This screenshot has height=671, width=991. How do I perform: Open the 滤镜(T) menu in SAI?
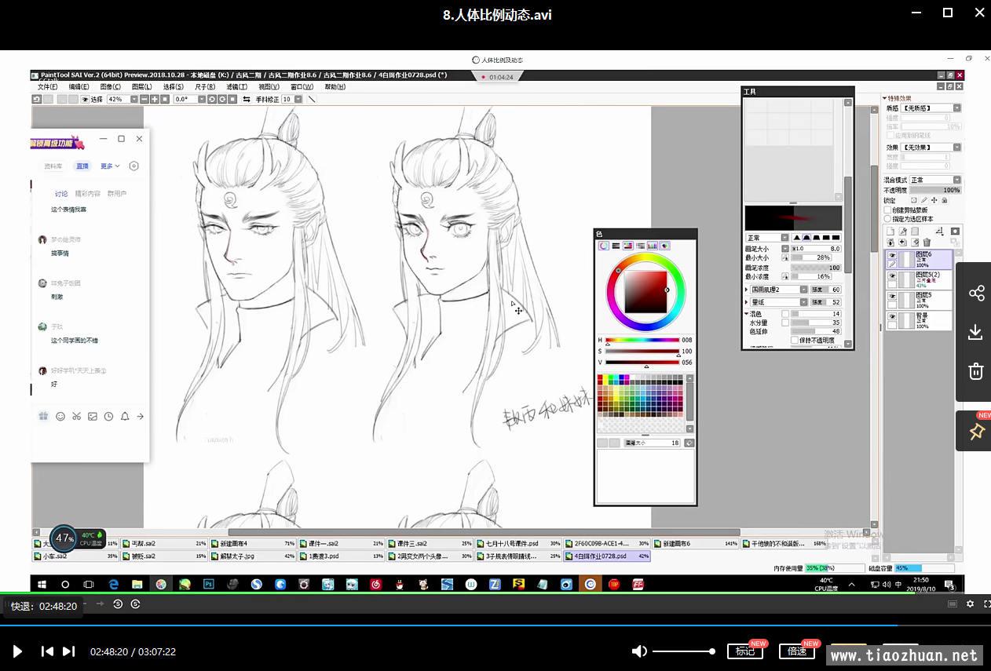pos(236,87)
